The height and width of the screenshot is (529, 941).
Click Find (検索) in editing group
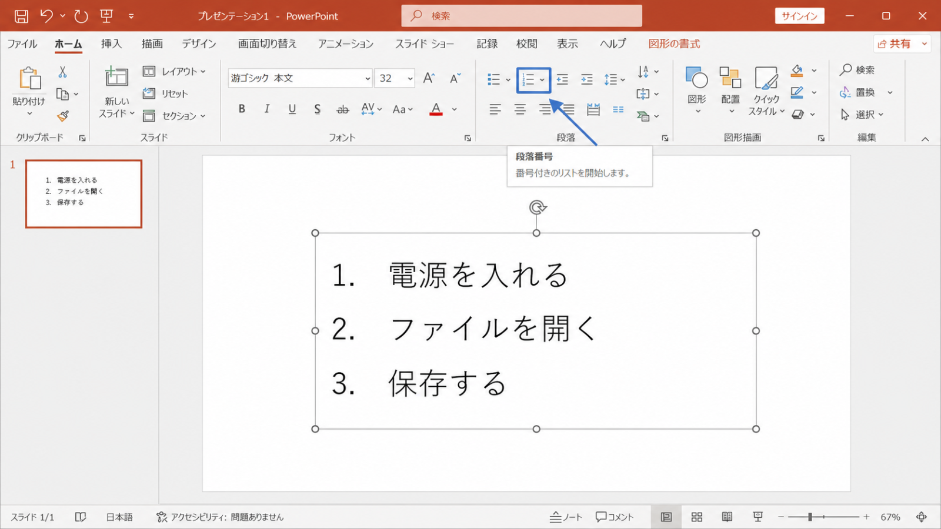pos(857,70)
